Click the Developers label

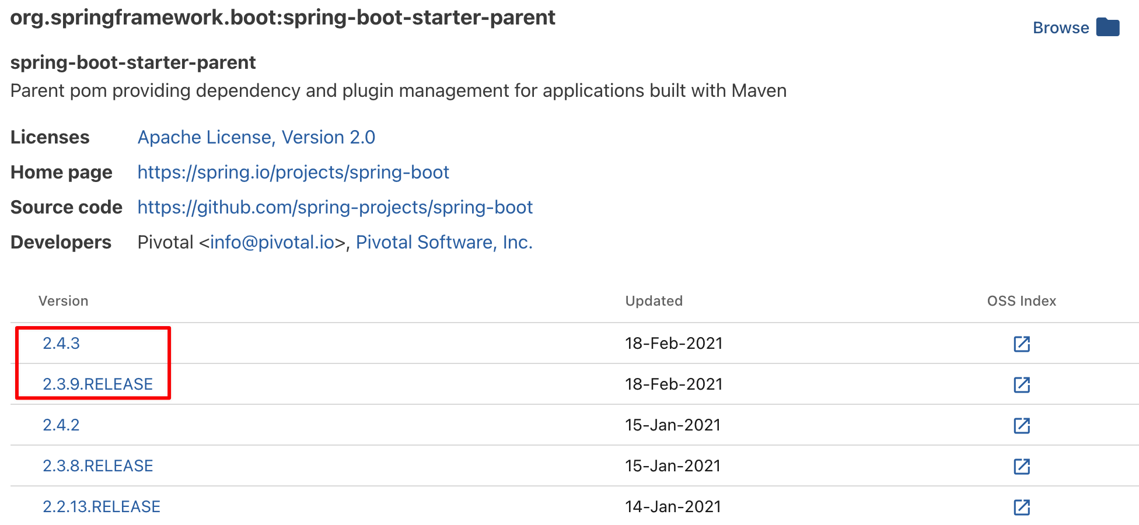tap(61, 242)
